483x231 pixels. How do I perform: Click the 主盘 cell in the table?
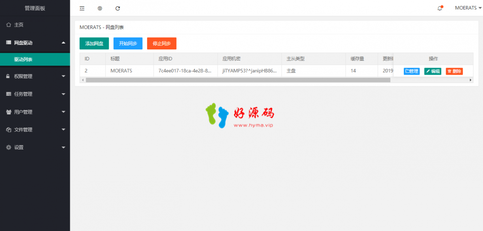(x=314, y=71)
